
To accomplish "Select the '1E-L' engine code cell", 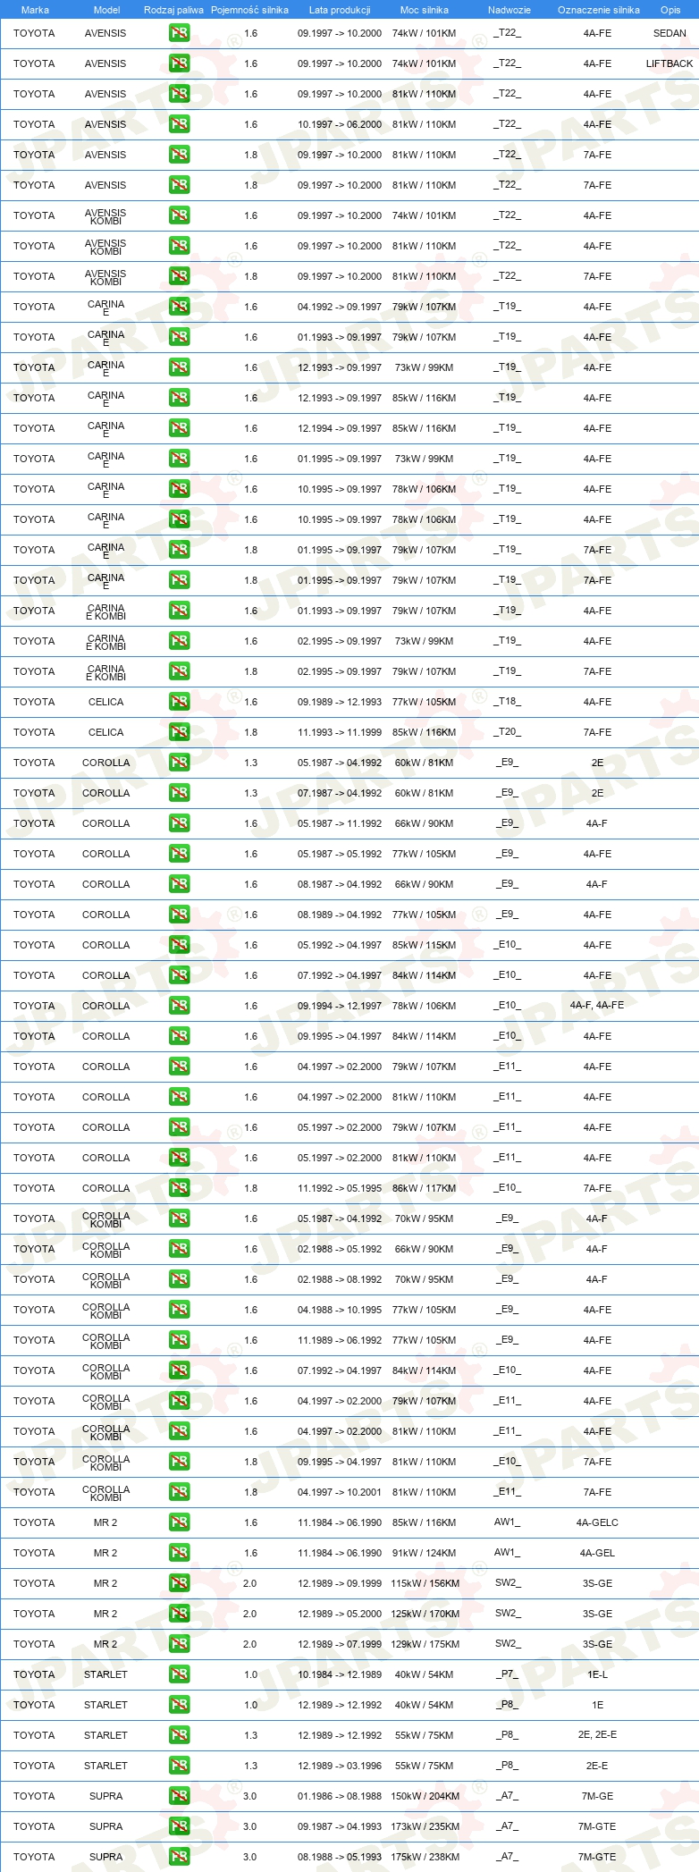I will (597, 1674).
